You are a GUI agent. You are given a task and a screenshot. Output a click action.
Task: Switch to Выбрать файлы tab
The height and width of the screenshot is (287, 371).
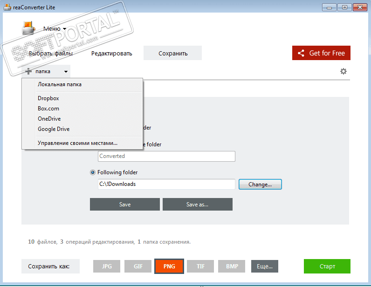click(x=51, y=54)
